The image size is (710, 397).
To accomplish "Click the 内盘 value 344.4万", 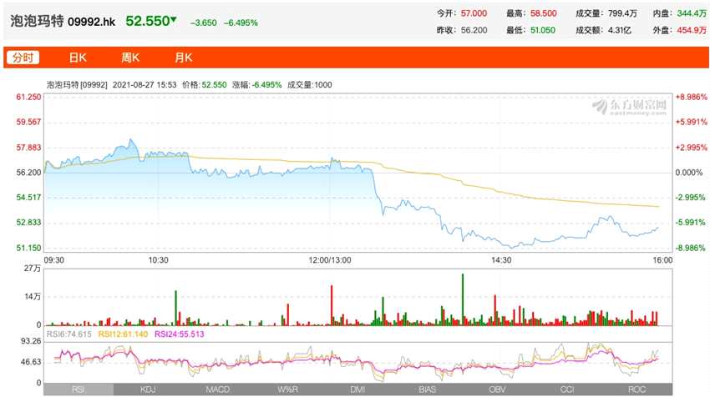I will click(692, 13).
